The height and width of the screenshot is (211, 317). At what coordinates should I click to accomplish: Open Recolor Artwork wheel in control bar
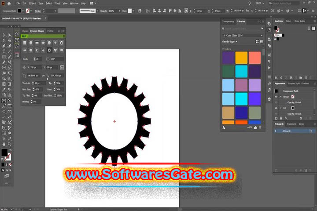coord(140,11)
